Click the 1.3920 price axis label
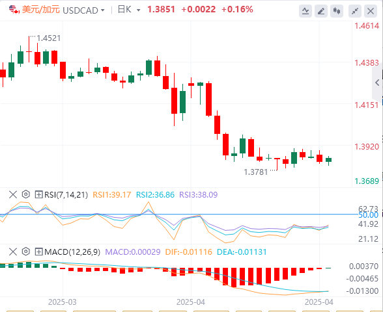 pyautogui.click(x=367, y=147)
